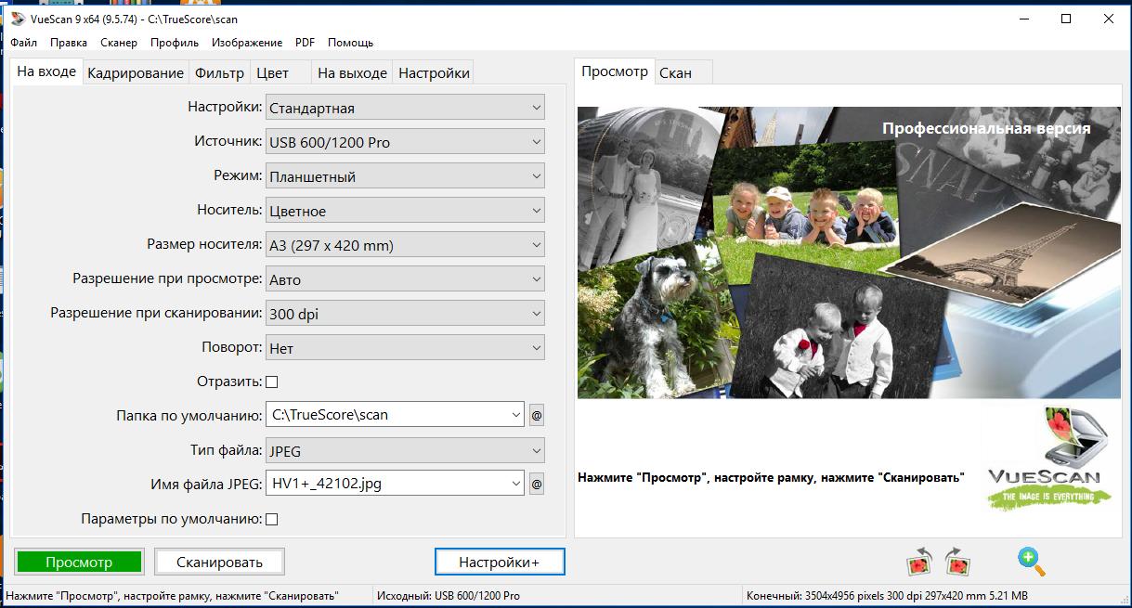Viewport: 1132px width, 608px height.
Task: Click the VueScan app icon in the title bar
Action: tap(17, 19)
